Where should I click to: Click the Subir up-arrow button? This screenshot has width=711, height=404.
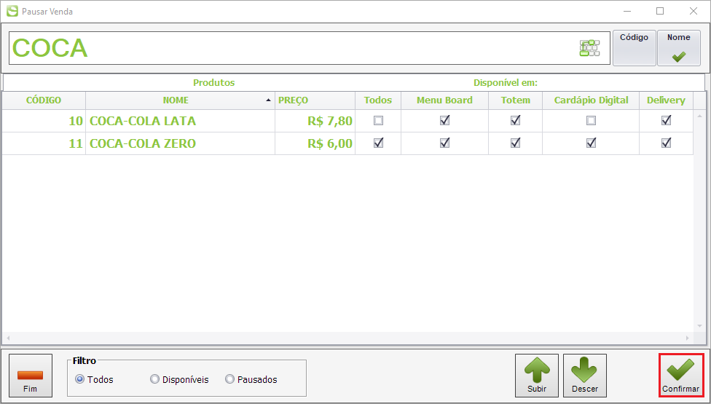537,376
